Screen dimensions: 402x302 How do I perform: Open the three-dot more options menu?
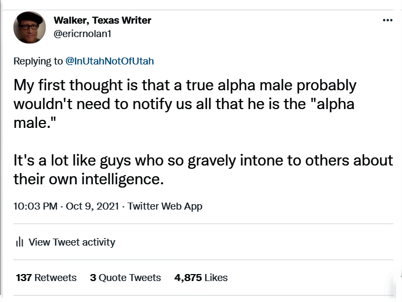point(387,20)
